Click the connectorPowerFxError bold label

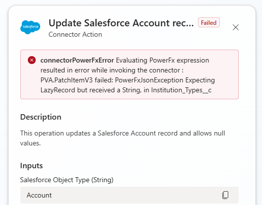pos(77,60)
